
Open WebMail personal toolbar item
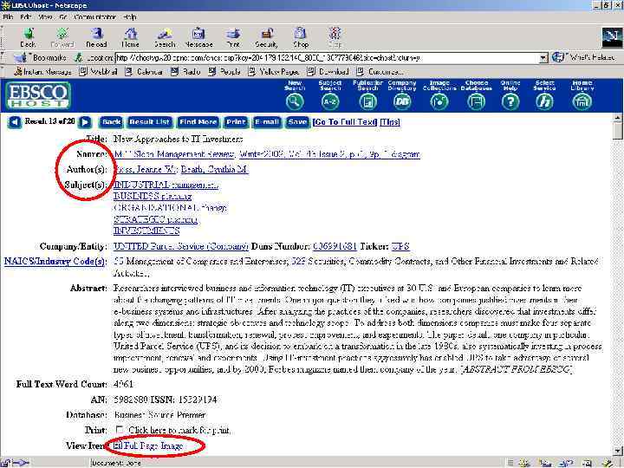click(98, 72)
